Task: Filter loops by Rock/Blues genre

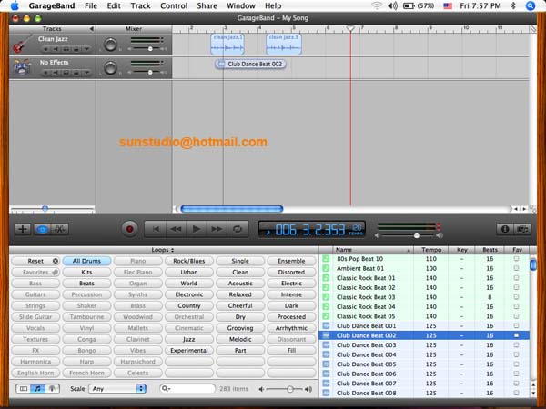Action: 189,261
